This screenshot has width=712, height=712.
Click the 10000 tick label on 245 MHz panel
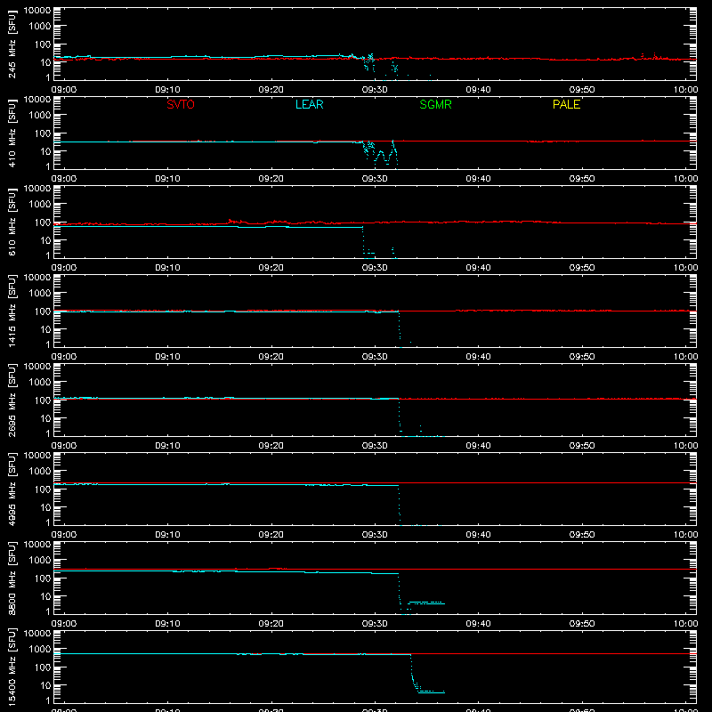pos(37,11)
